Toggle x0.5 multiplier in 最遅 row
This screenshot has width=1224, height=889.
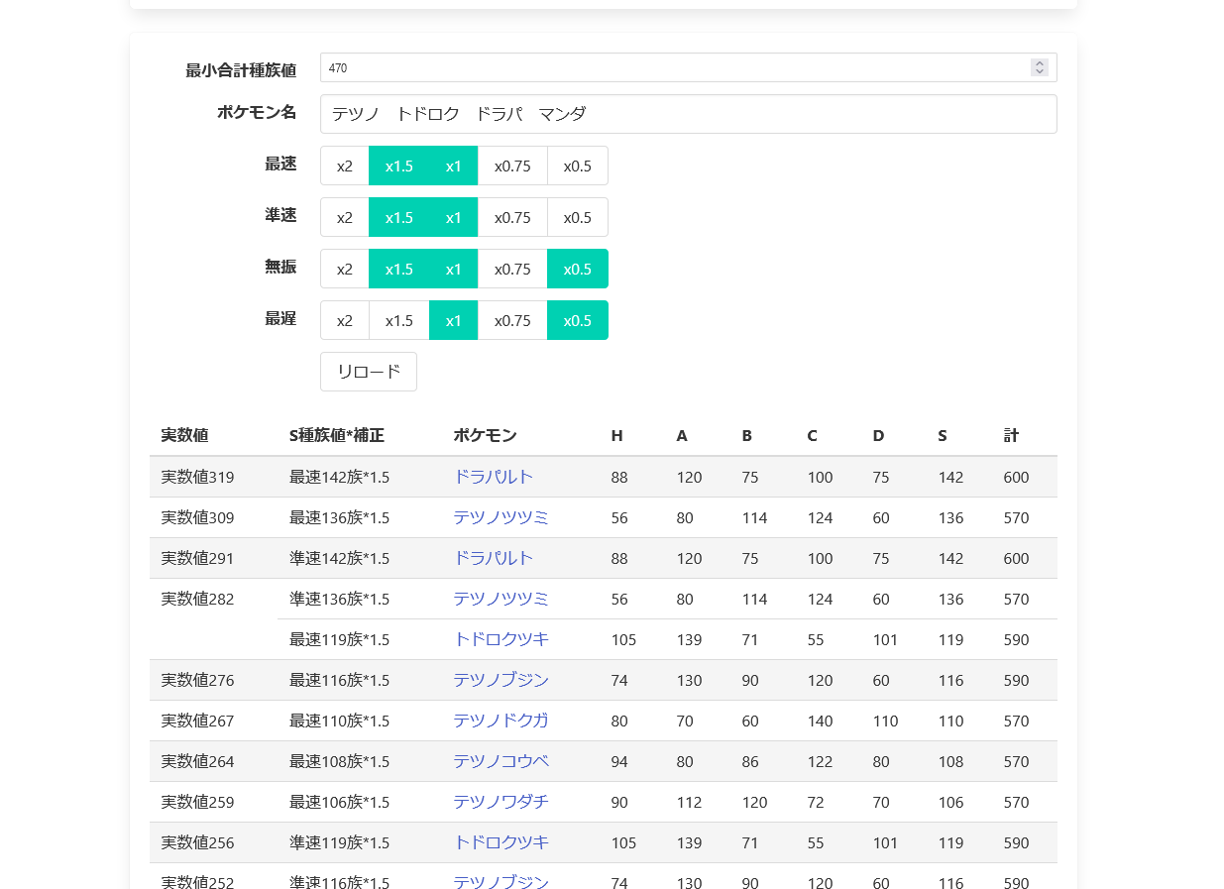[578, 320]
